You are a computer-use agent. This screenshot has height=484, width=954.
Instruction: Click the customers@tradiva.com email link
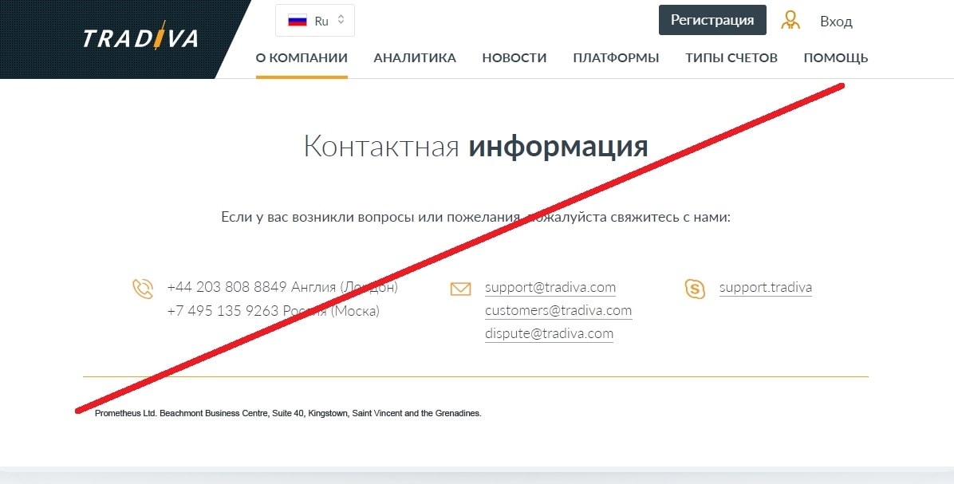coord(558,310)
